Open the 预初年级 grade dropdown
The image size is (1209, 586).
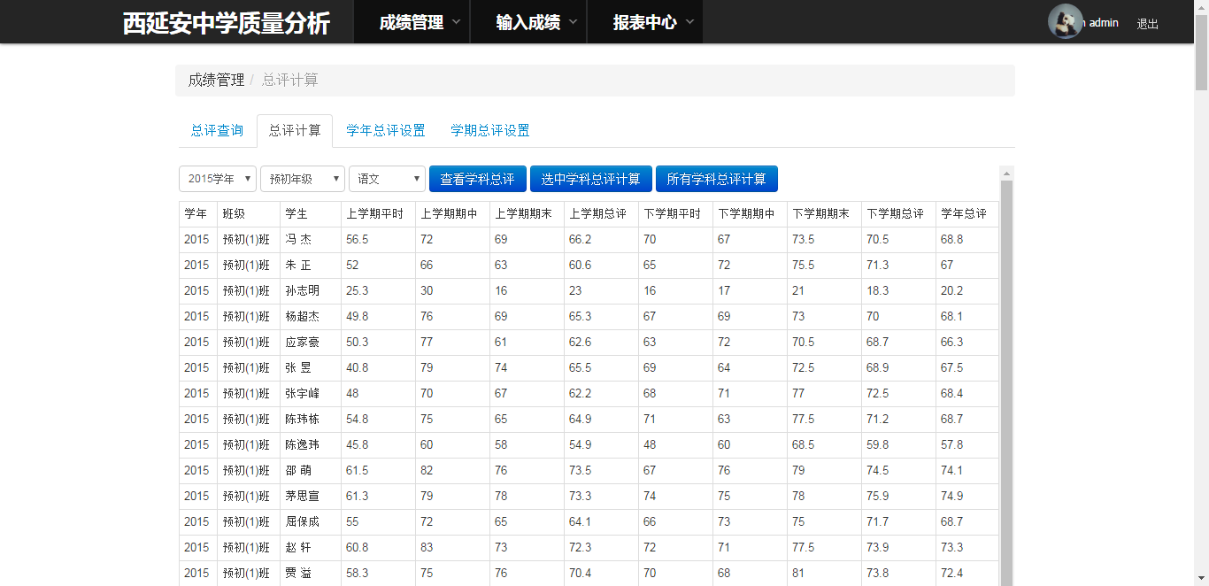303,179
